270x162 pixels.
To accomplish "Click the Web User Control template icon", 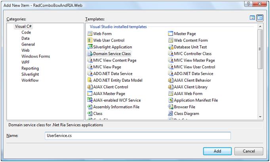I will pyautogui.click(x=90, y=40).
